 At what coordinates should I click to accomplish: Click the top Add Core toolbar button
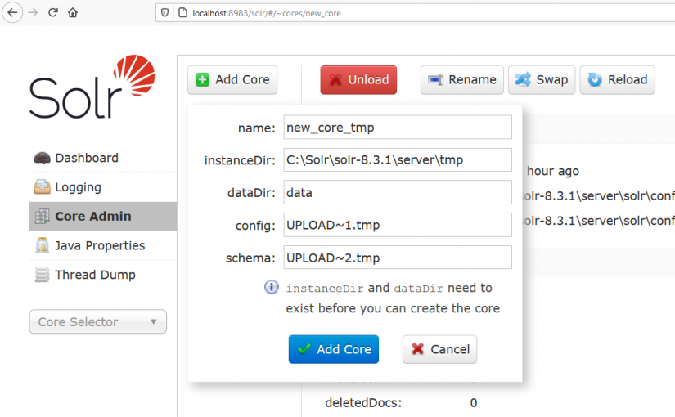click(x=232, y=79)
